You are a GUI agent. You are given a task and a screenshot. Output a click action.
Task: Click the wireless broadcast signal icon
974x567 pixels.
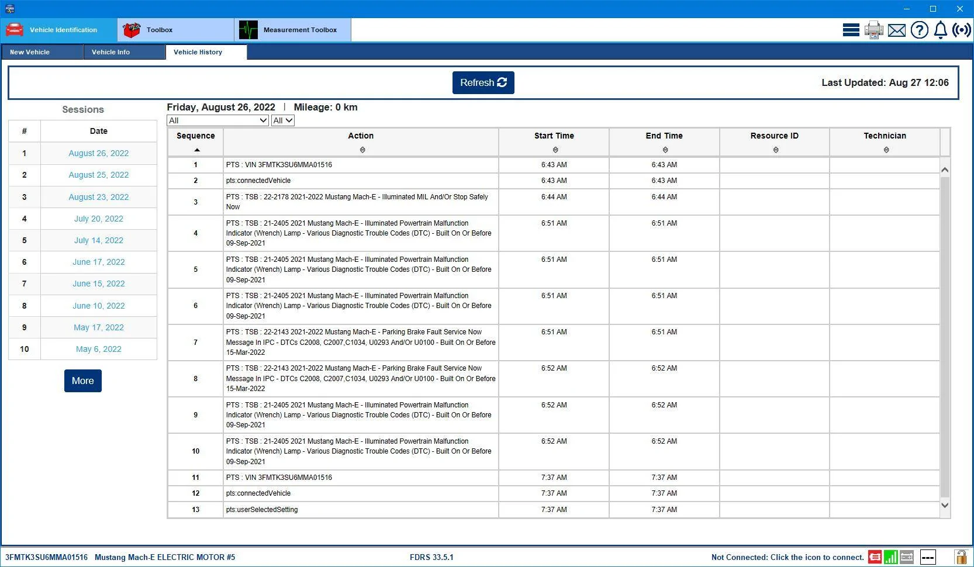[962, 30]
